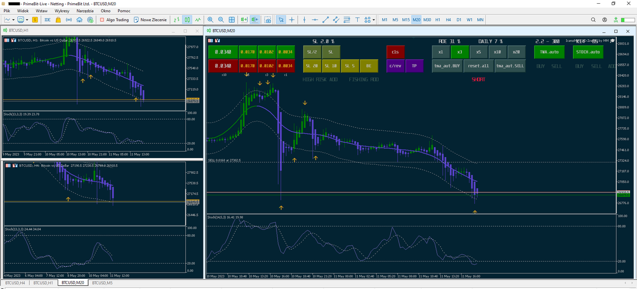The height and width of the screenshot is (289, 637).
Task: Select the x3 multiplier button
Action: pyautogui.click(x=460, y=52)
